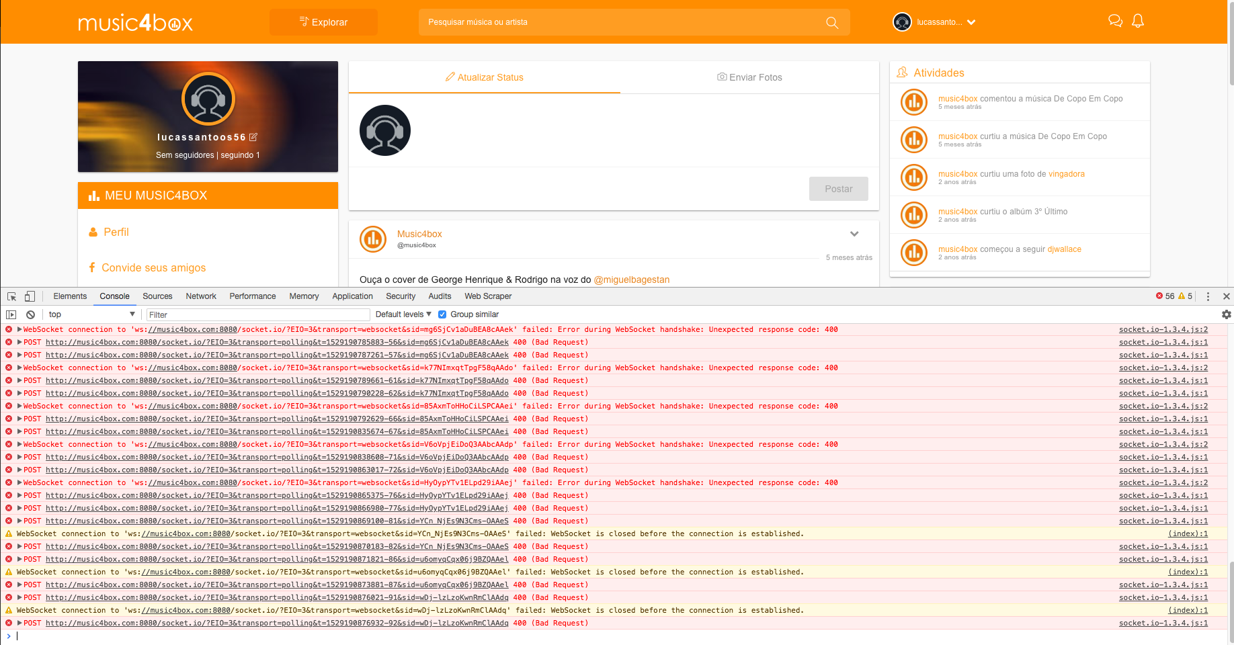
Task: Open the top context dropdown
Action: [x=92, y=314]
